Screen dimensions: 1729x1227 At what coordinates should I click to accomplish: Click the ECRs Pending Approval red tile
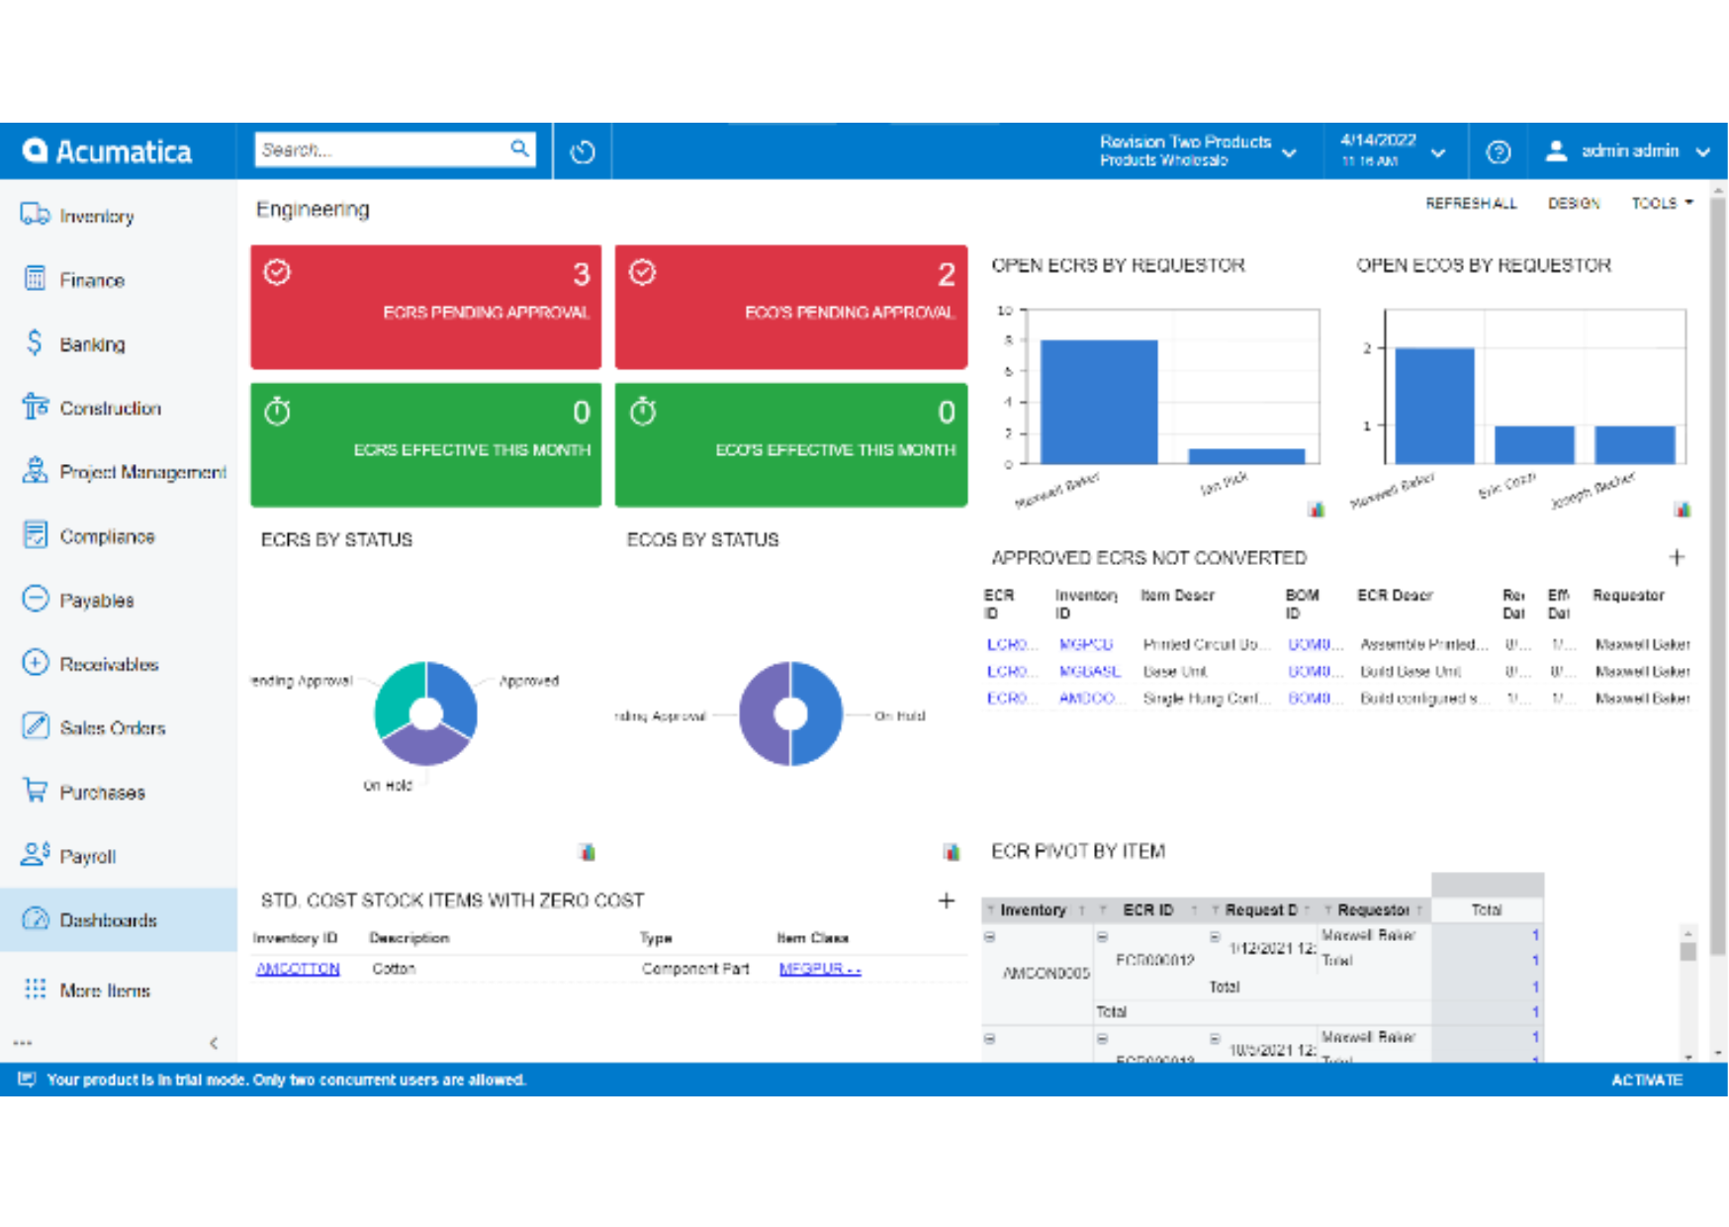[x=425, y=307]
